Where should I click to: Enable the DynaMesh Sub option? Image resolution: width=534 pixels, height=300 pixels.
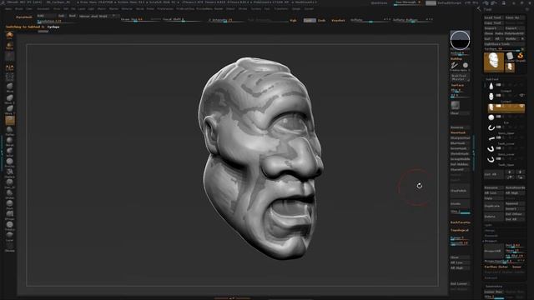pyautogui.click(x=61, y=16)
